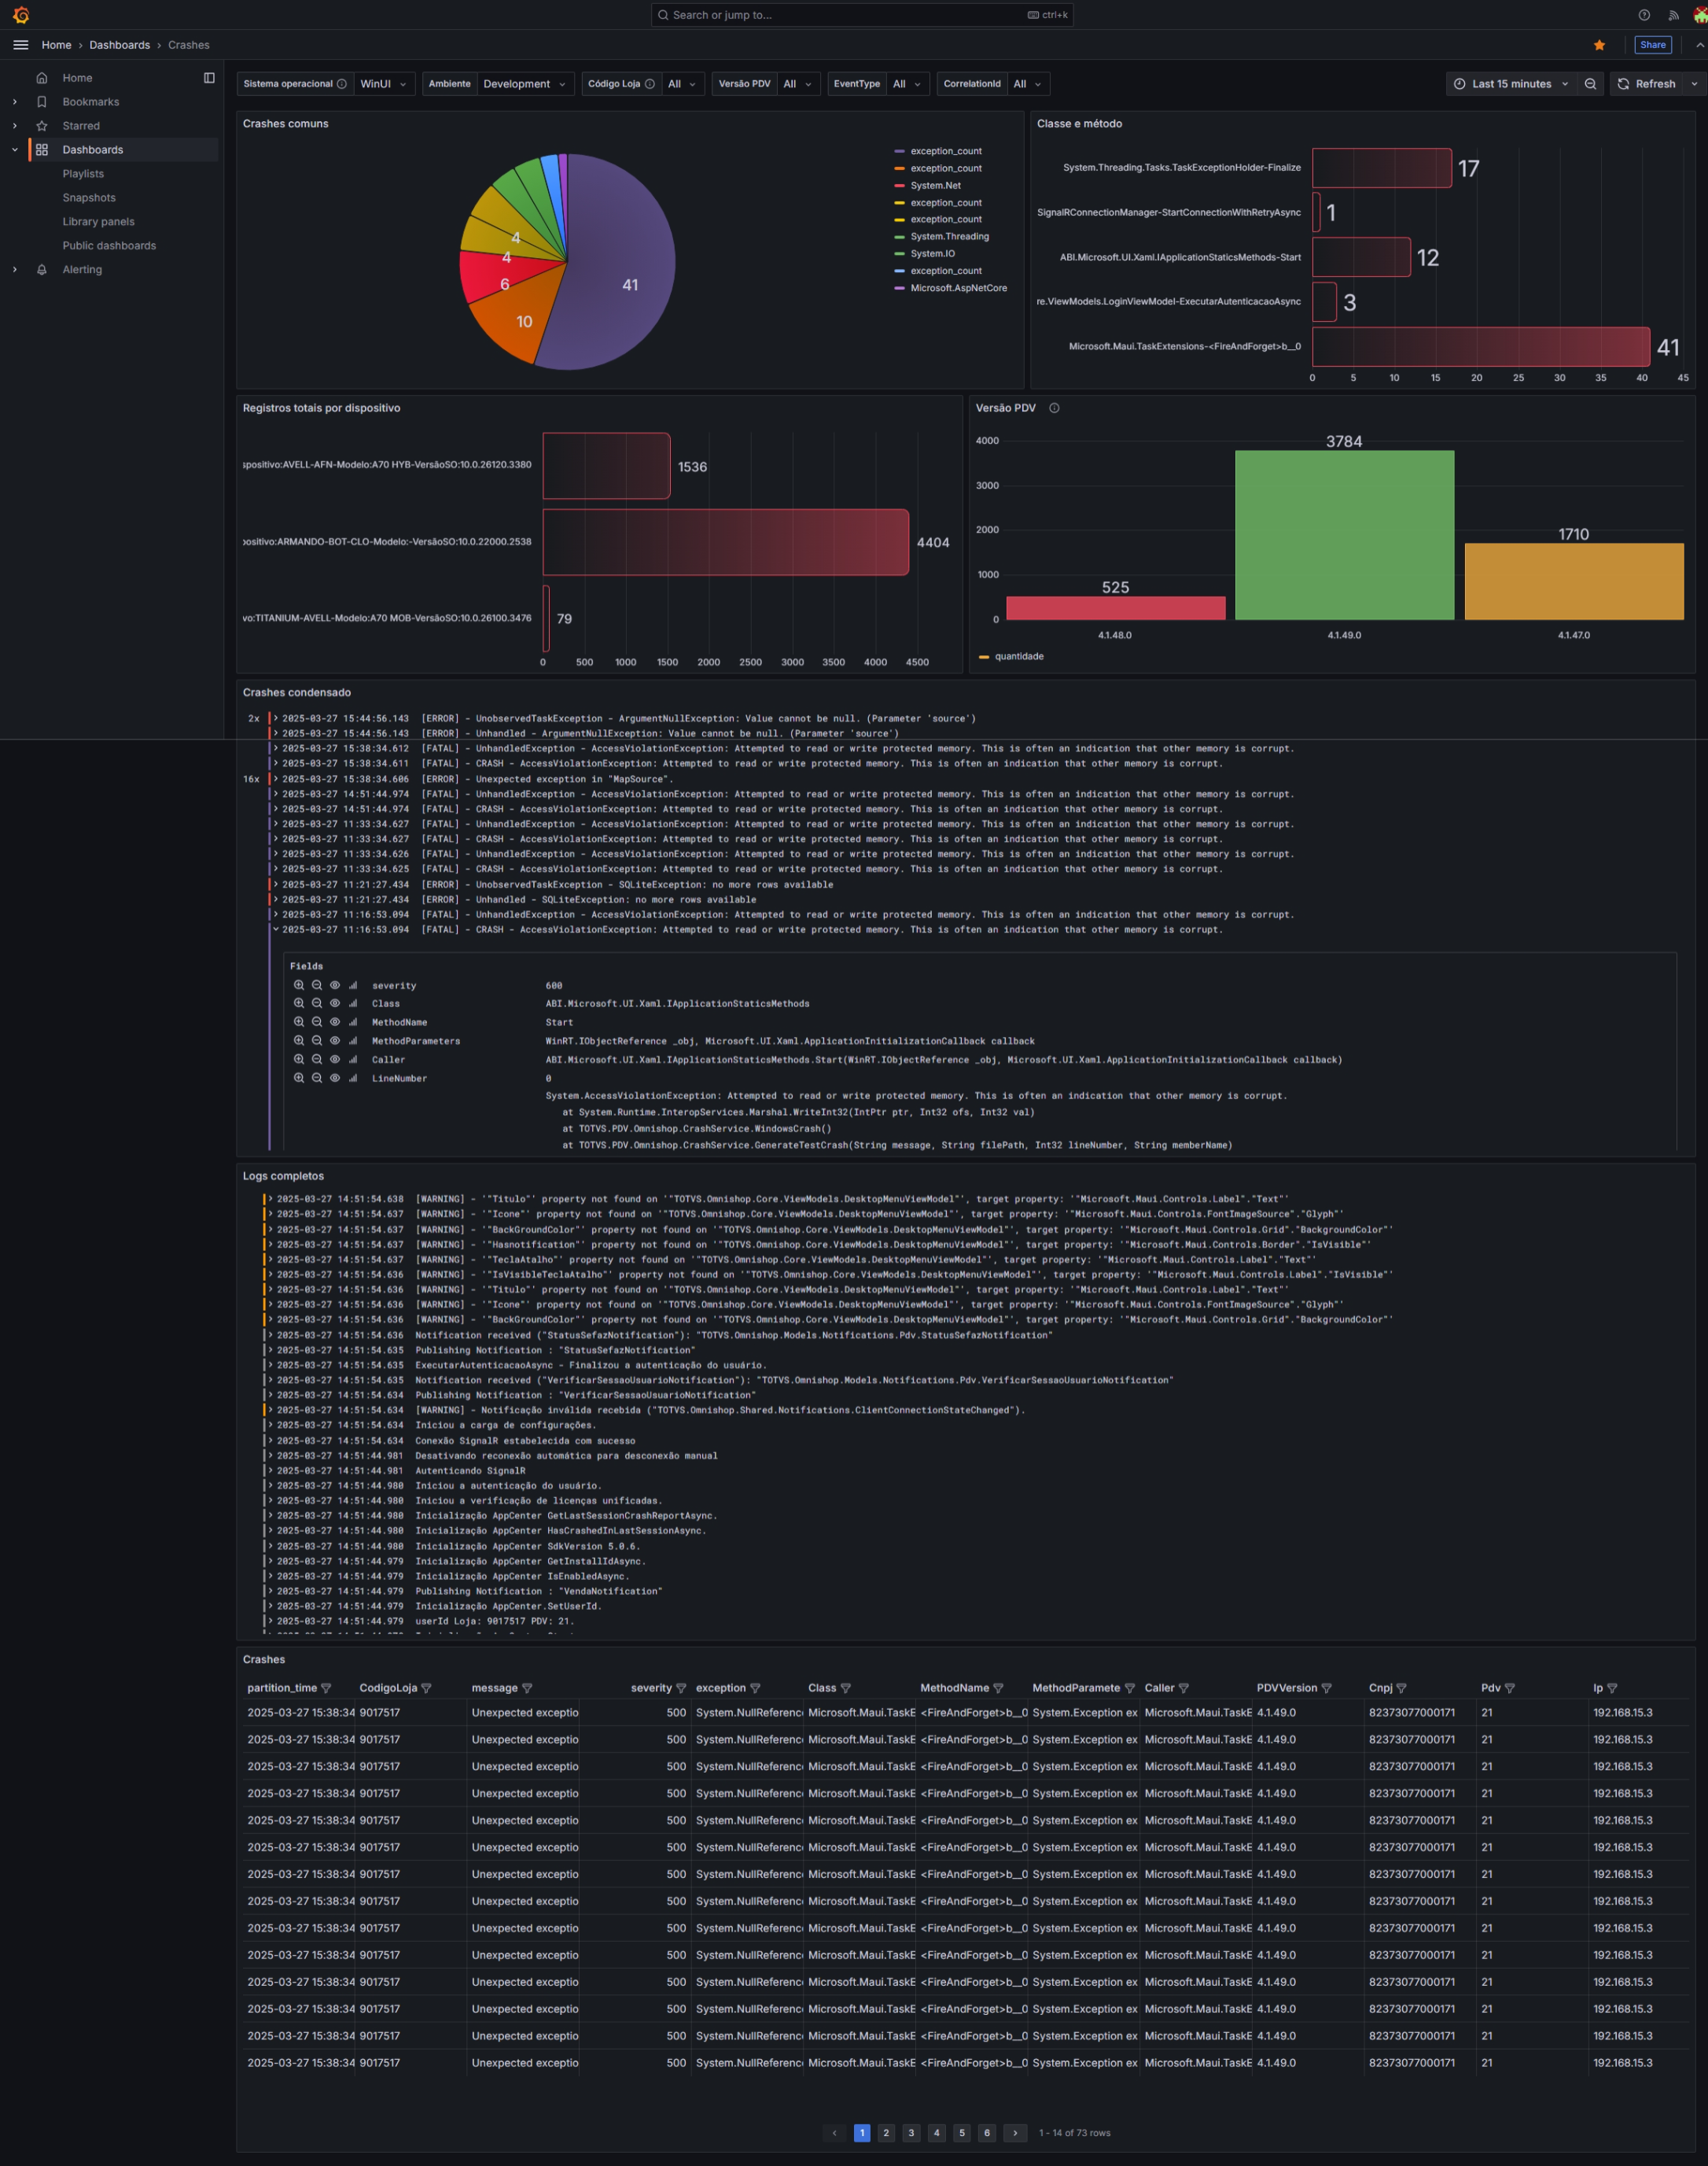The width and height of the screenshot is (1708, 2166).
Task: Open the info icon next to Versão PDV title
Action: coord(1054,408)
